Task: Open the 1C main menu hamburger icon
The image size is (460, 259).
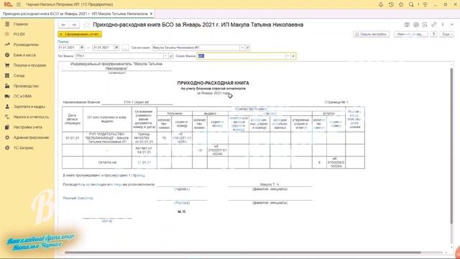Action: point(19,4)
